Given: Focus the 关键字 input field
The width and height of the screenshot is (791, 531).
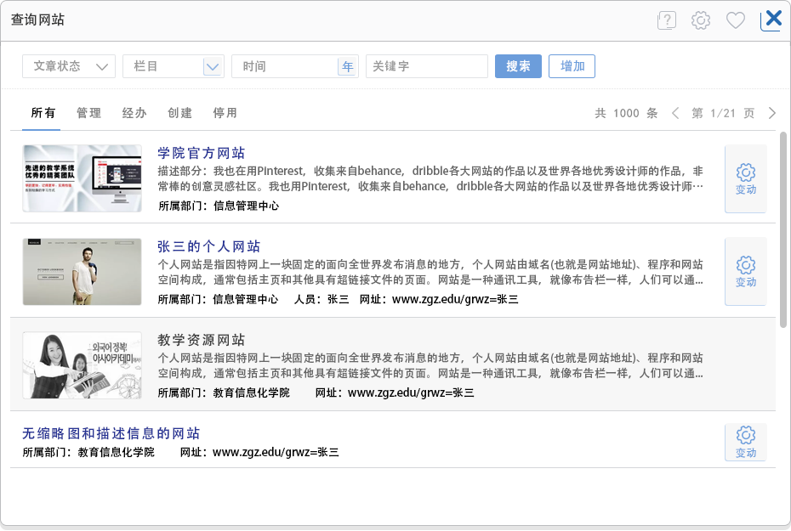Looking at the screenshot, I should pyautogui.click(x=426, y=66).
